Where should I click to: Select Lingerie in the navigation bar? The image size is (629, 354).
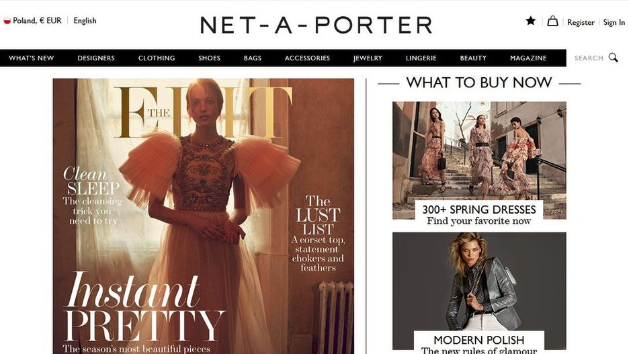click(x=421, y=58)
